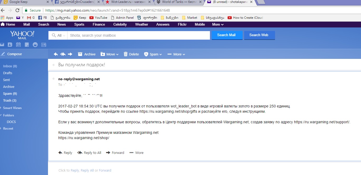Click Reply to All below the message
361x175 pixels.
click(x=89, y=153)
